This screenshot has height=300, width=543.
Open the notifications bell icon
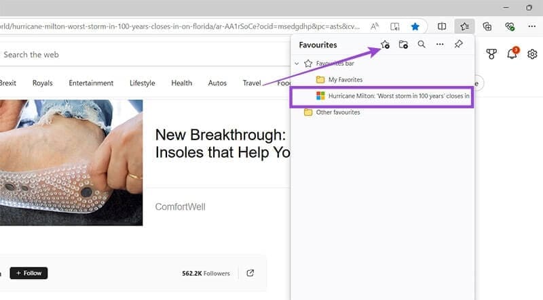(512, 54)
